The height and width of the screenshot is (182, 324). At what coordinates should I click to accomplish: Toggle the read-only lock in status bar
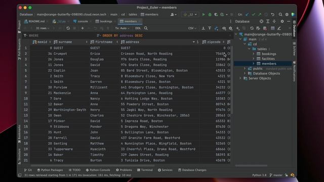pos(286,175)
